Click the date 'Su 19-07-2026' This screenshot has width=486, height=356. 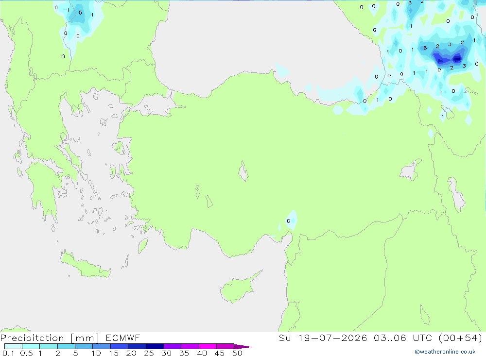click(323, 338)
